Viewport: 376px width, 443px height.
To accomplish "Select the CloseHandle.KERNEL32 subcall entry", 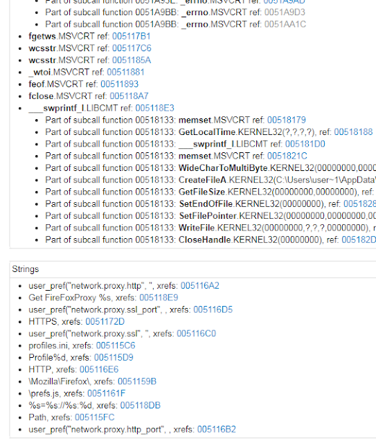I will coord(211,240).
